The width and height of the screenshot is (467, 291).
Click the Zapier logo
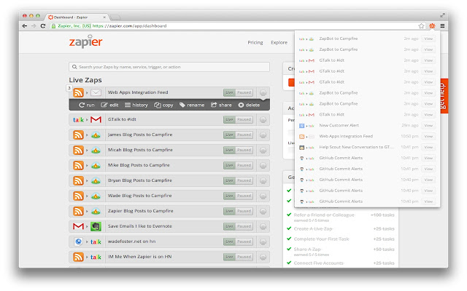click(86, 41)
